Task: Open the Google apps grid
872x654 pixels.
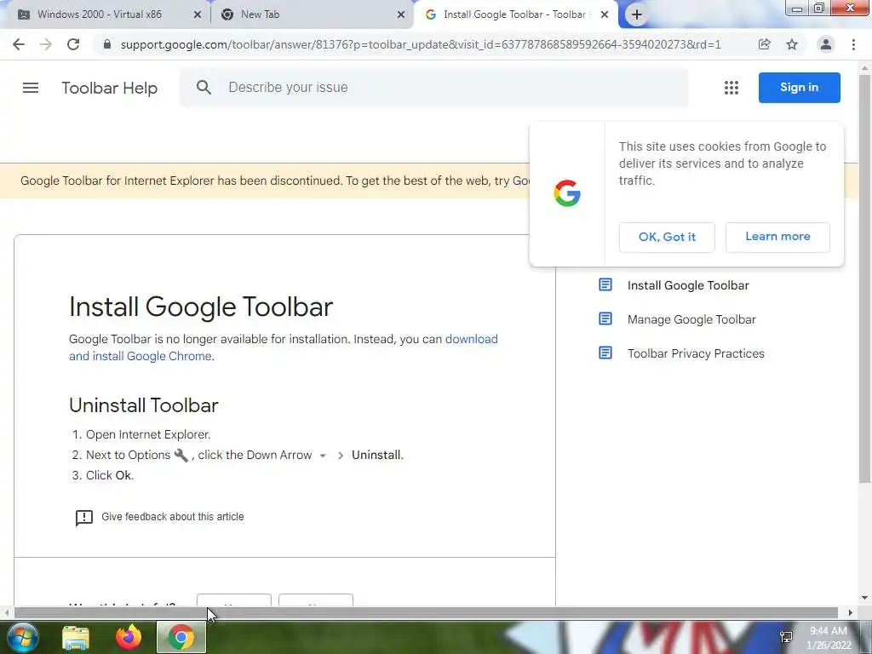Action: pos(731,88)
